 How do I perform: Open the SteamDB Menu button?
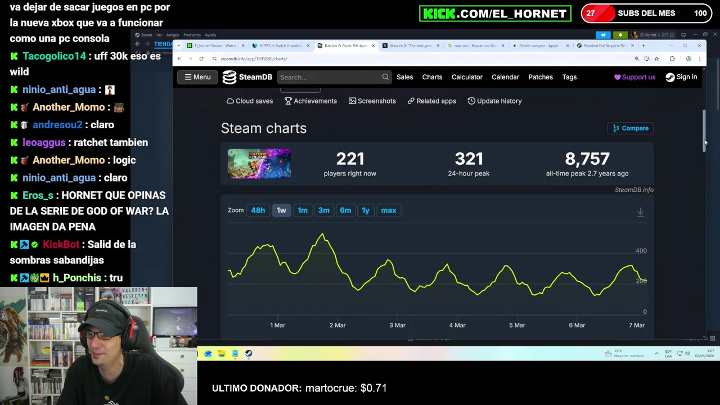pos(197,77)
